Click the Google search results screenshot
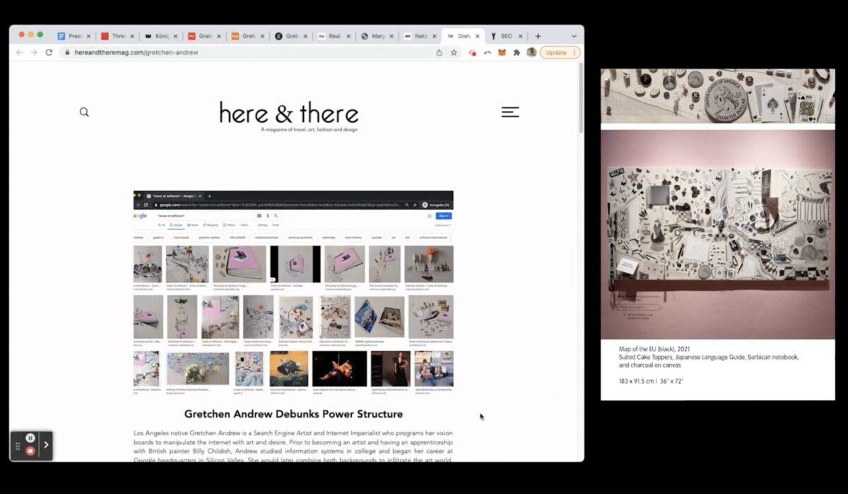The width and height of the screenshot is (848, 494). tap(293, 292)
